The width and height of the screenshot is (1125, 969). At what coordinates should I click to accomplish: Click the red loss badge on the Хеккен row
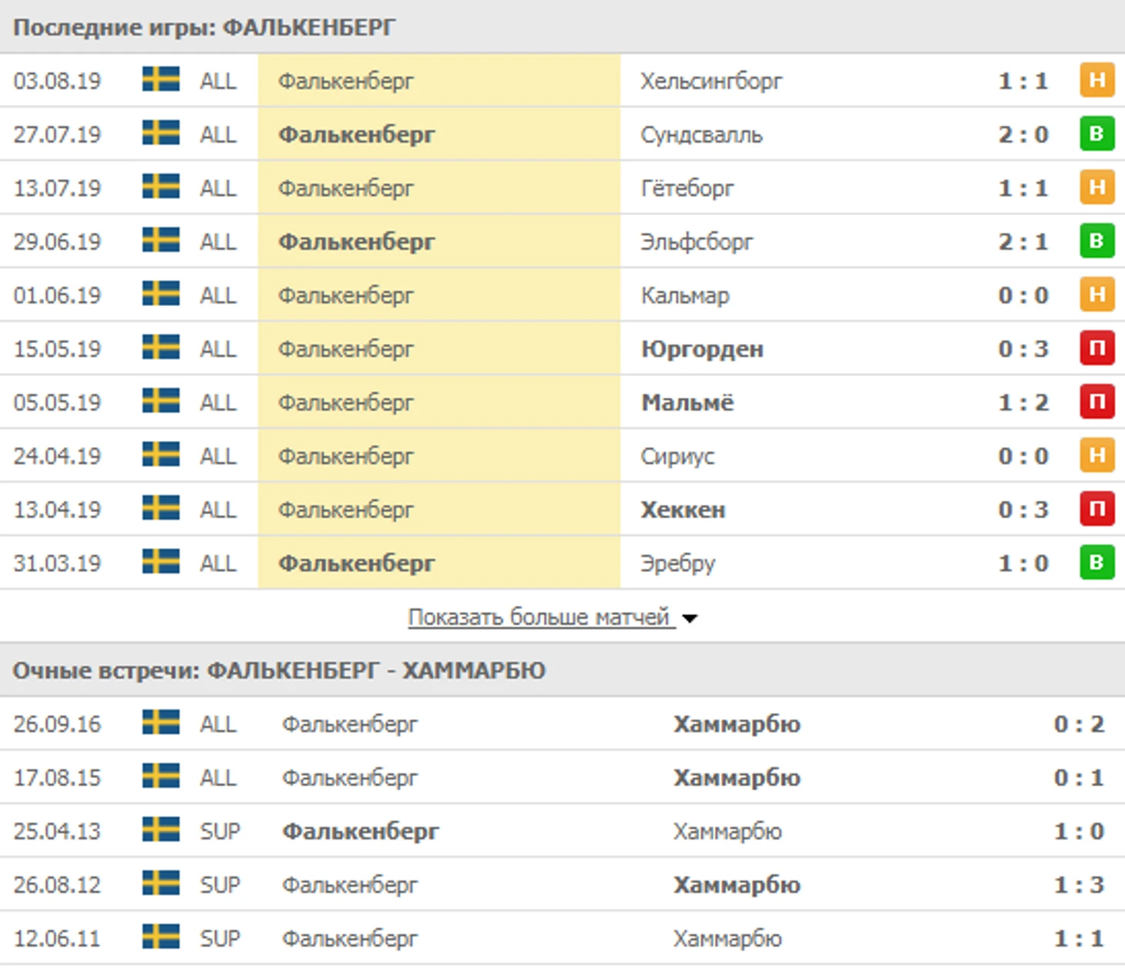point(1097,509)
